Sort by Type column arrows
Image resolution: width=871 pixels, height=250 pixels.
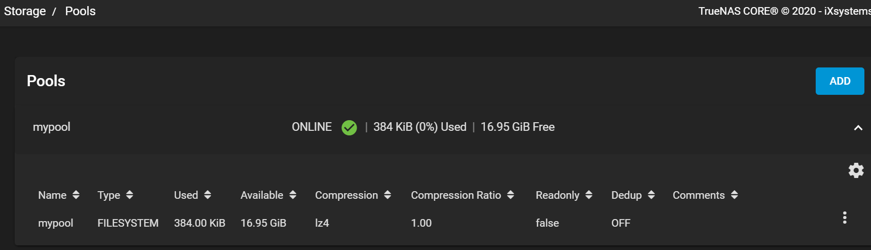tap(130, 195)
